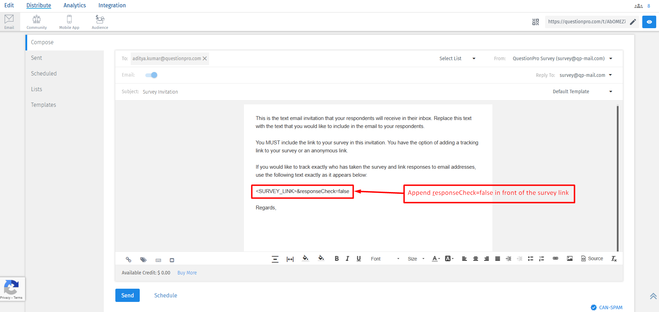
Task: Select Compose in the sidebar
Action: [x=65, y=42]
